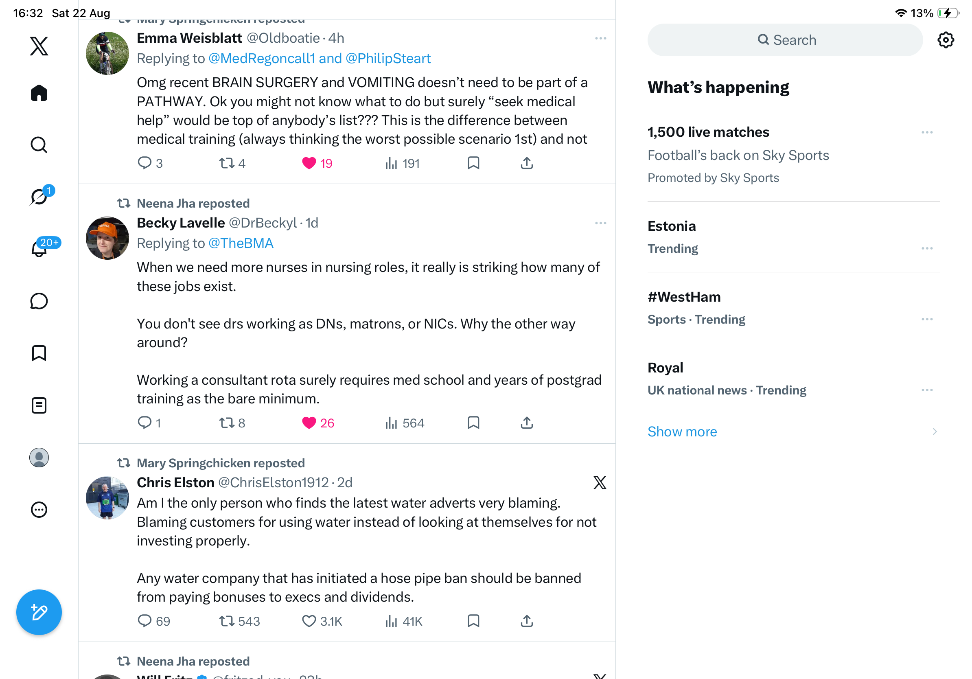Image resolution: width=972 pixels, height=679 pixels.
Task: Open the Messages chat bubble icon
Action: point(39,301)
